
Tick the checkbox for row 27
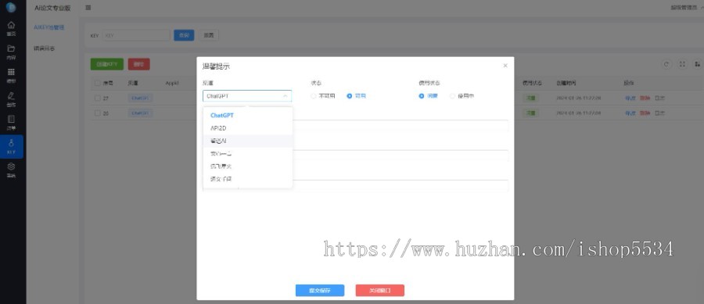pyautogui.click(x=98, y=98)
